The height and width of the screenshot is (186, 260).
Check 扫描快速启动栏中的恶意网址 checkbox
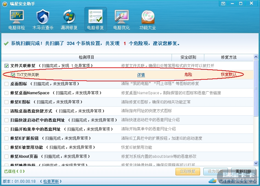[6, 120]
